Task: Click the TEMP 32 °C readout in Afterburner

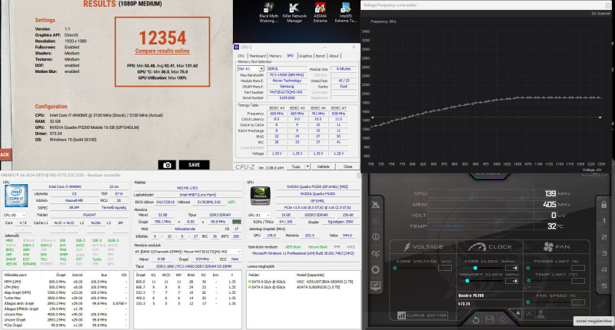Action: (x=552, y=226)
